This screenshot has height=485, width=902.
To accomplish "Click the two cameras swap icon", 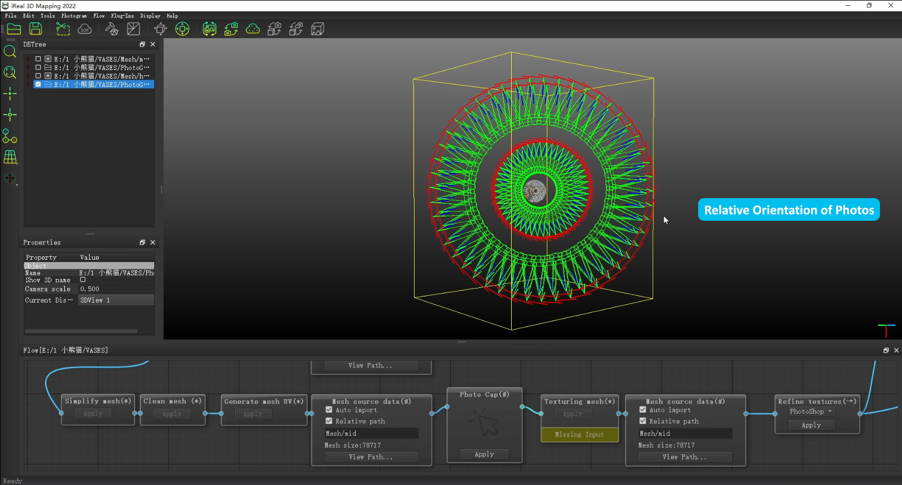I will (x=231, y=29).
